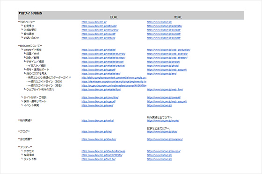Open old URL link in お問い合わせ row
The image size is (262, 174).
pos(98,38)
